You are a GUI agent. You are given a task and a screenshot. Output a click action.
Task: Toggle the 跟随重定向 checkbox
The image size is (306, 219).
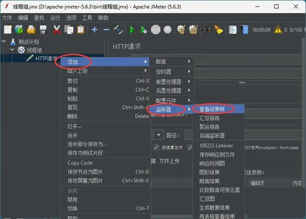click(x=156, y=147)
